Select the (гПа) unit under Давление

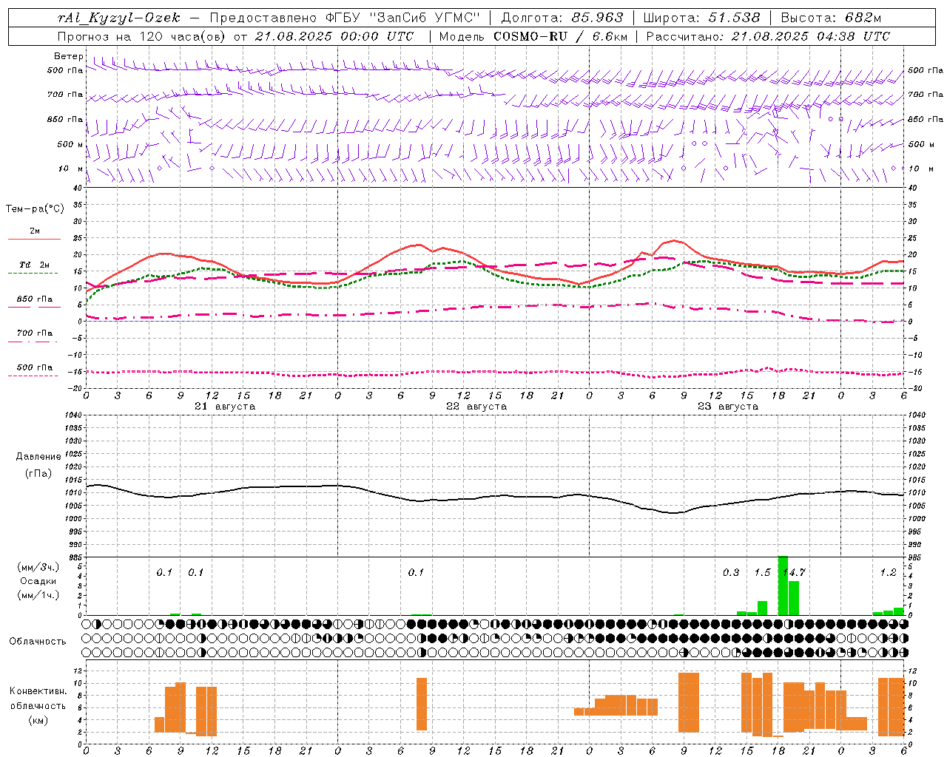(38, 473)
